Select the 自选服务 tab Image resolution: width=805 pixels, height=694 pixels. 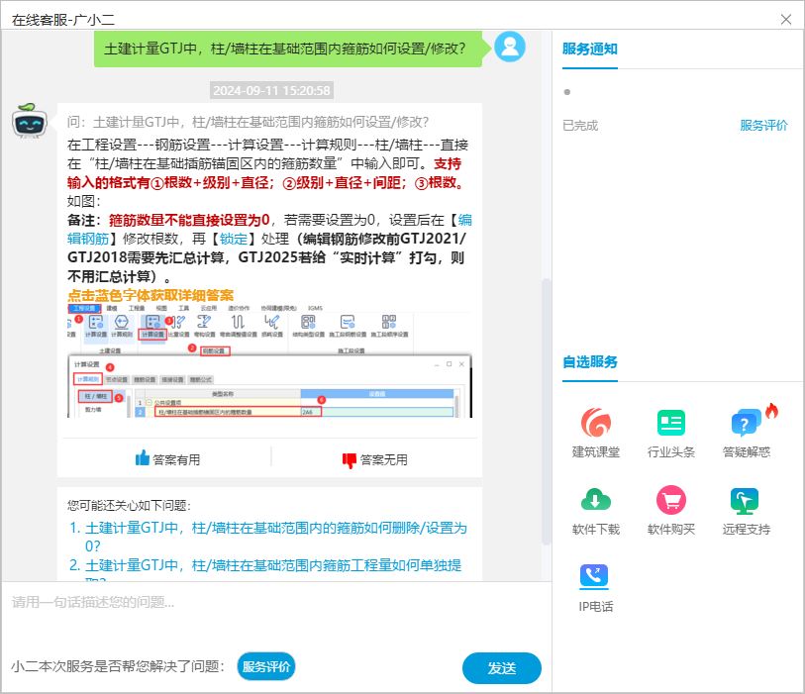tap(590, 362)
